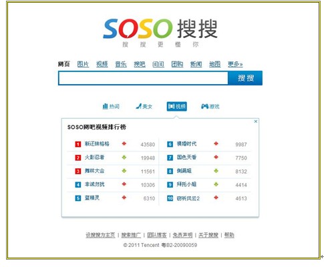
Task: Switch to 音乐 search
Action: tap(121, 64)
